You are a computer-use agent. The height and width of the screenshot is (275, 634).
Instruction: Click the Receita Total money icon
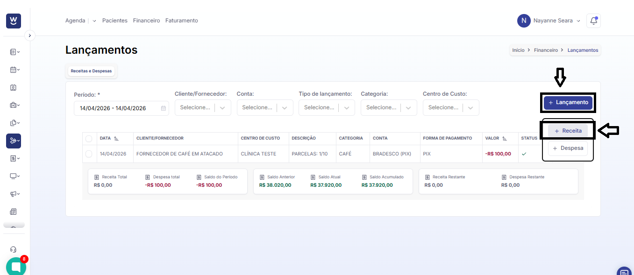(x=97, y=177)
